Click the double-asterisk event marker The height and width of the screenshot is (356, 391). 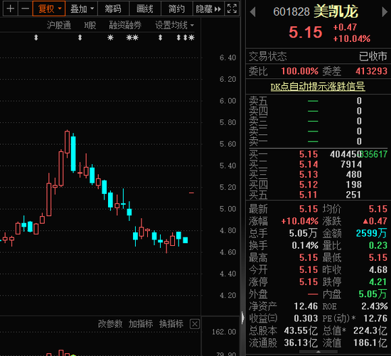(x=132, y=38)
